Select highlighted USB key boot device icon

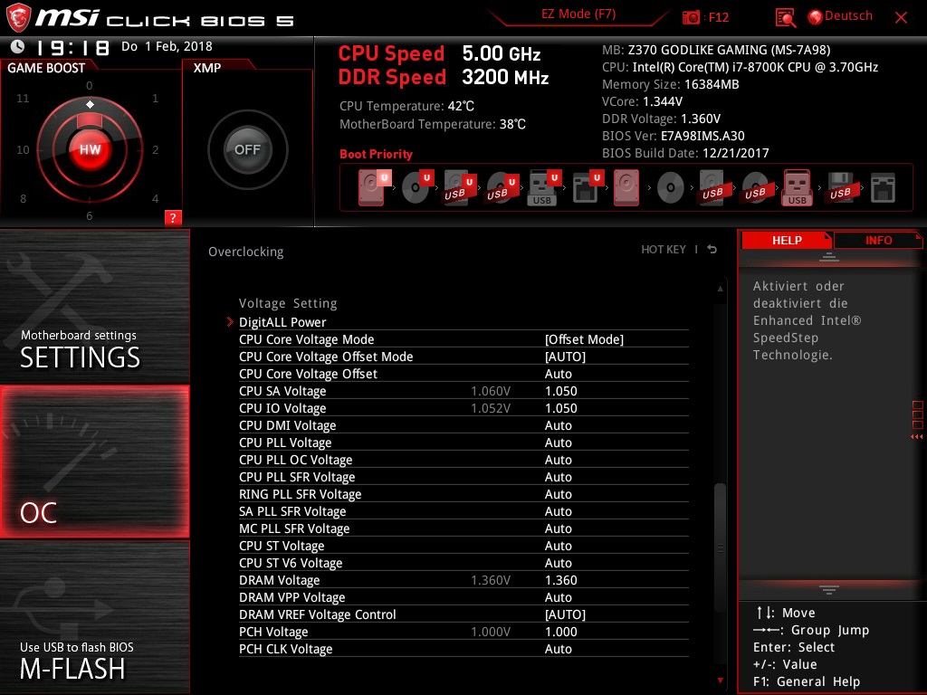coord(797,188)
